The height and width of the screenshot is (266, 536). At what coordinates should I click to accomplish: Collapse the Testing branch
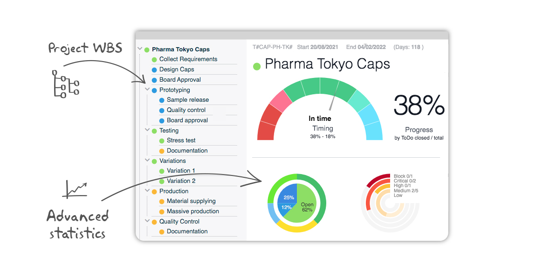(x=147, y=130)
